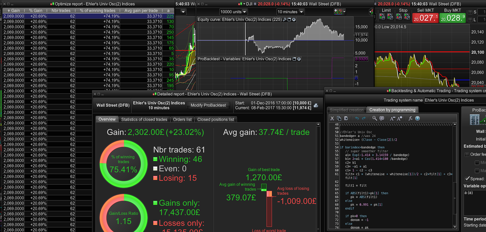The height and width of the screenshot is (232, 486).
Task: Cut selected code in the editor toolbar
Action: point(332,118)
